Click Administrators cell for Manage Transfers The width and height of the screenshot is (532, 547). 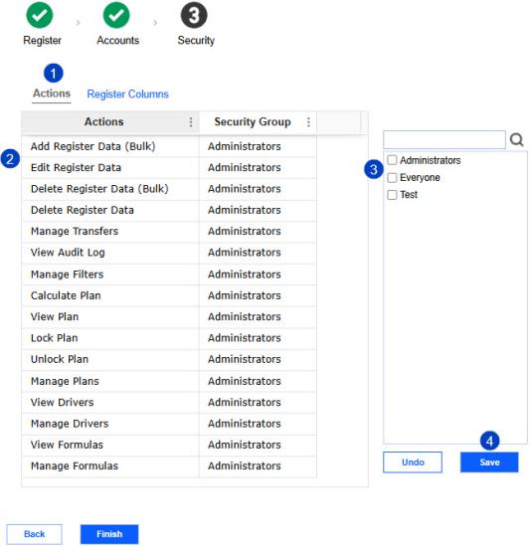point(259,232)
